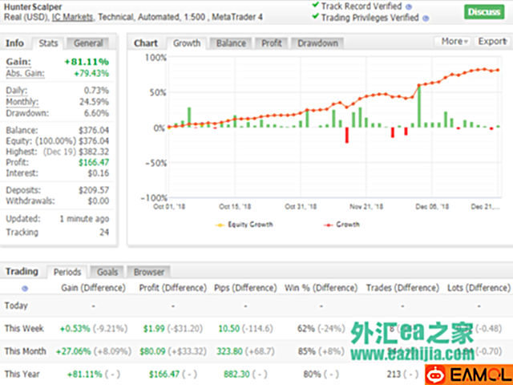This screenshot has width=513, height=385.
Task: Click the Profit (Difference) column header
Action: [x=173, y=288]
